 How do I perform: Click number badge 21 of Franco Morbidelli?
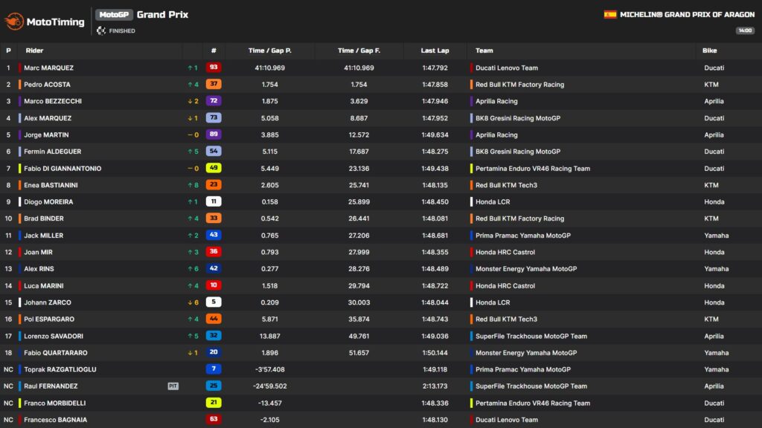pyautogui.click(x=214, y=402)
